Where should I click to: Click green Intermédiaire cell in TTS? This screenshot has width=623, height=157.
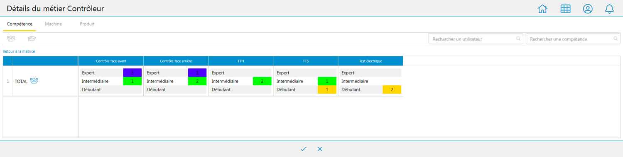327,81
